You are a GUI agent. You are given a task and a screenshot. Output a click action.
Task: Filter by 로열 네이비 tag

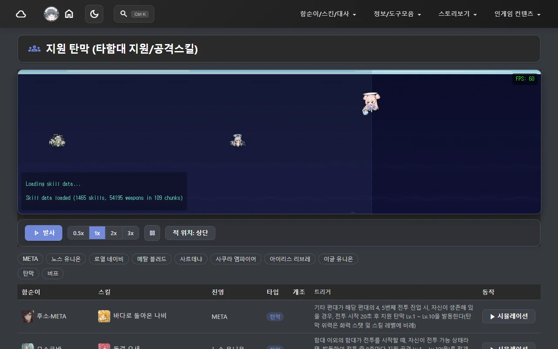pos(109,259)
